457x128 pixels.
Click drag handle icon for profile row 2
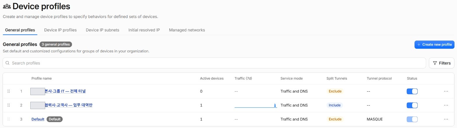[8, 105]
